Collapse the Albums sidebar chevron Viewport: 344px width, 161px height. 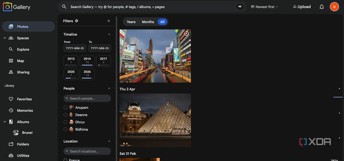(5, 122)
